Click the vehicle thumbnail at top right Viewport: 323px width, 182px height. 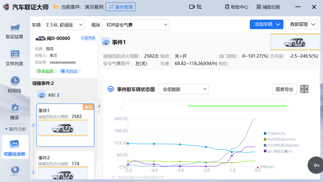[x=295, y=42]
